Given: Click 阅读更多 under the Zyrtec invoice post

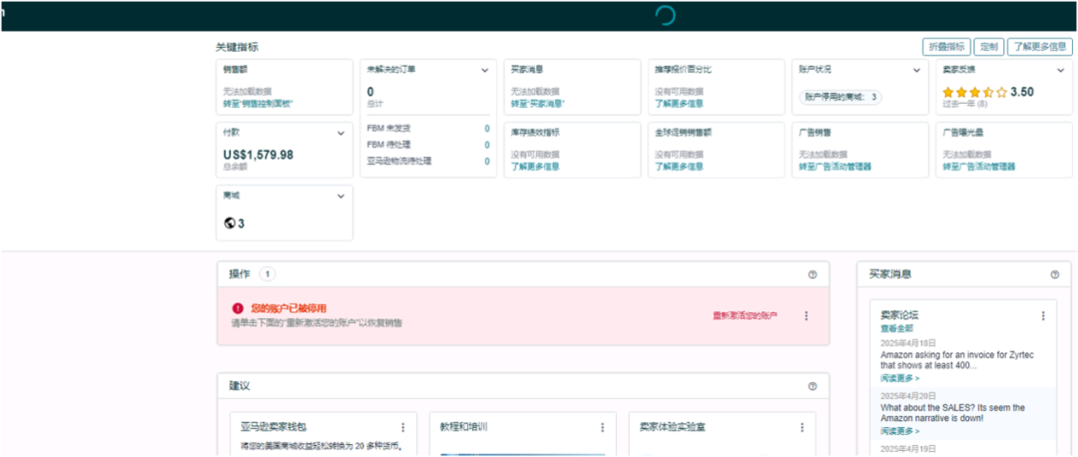Looking at the screenshot, I should 899,378.
